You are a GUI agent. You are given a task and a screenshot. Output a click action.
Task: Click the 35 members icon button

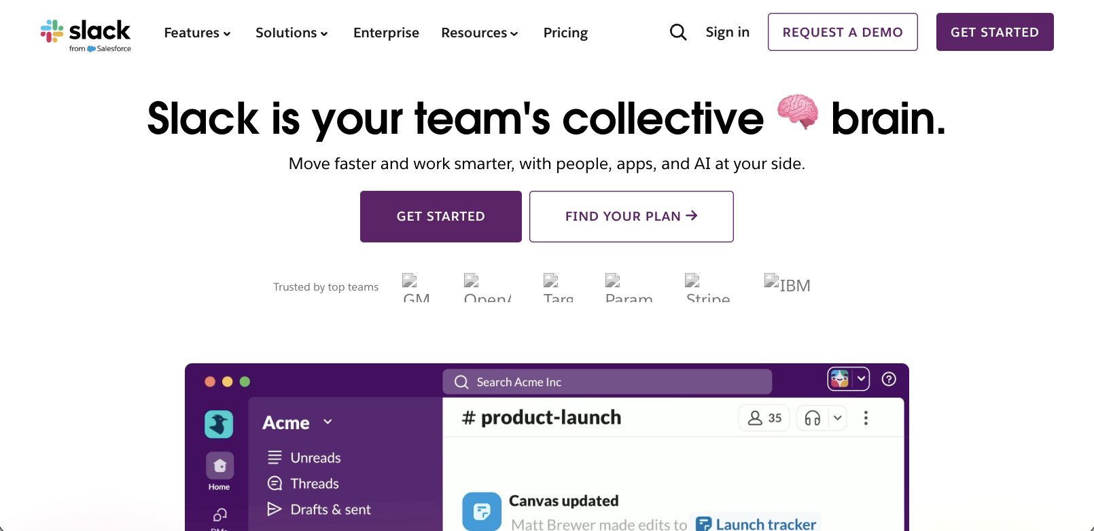pos(764,418)
